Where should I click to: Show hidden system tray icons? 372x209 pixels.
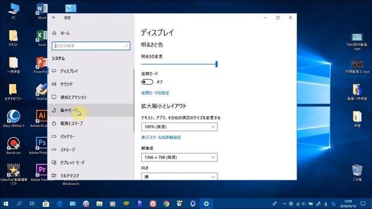click(x=284, y=204)
